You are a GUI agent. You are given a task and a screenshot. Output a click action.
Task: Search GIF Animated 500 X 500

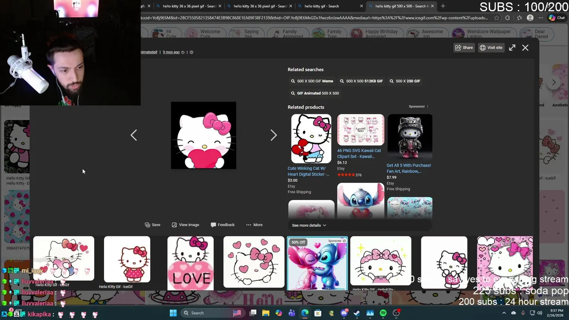(x=315, y=93)
